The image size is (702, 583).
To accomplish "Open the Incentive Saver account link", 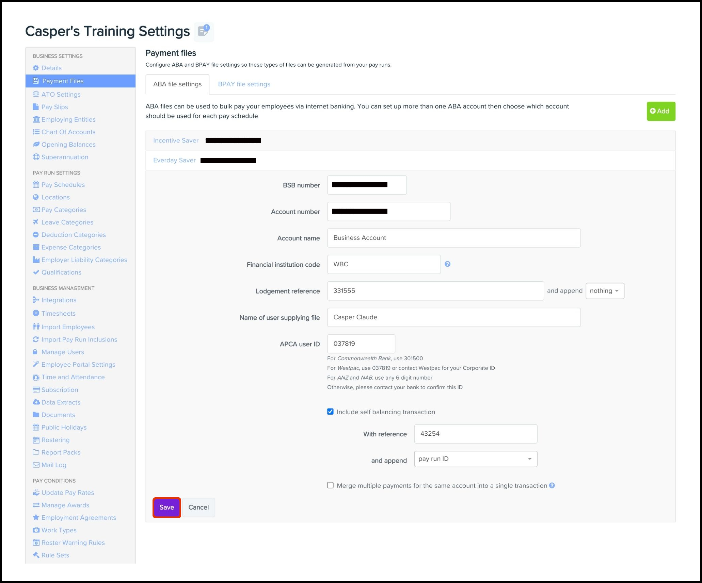I will point(176,140).
